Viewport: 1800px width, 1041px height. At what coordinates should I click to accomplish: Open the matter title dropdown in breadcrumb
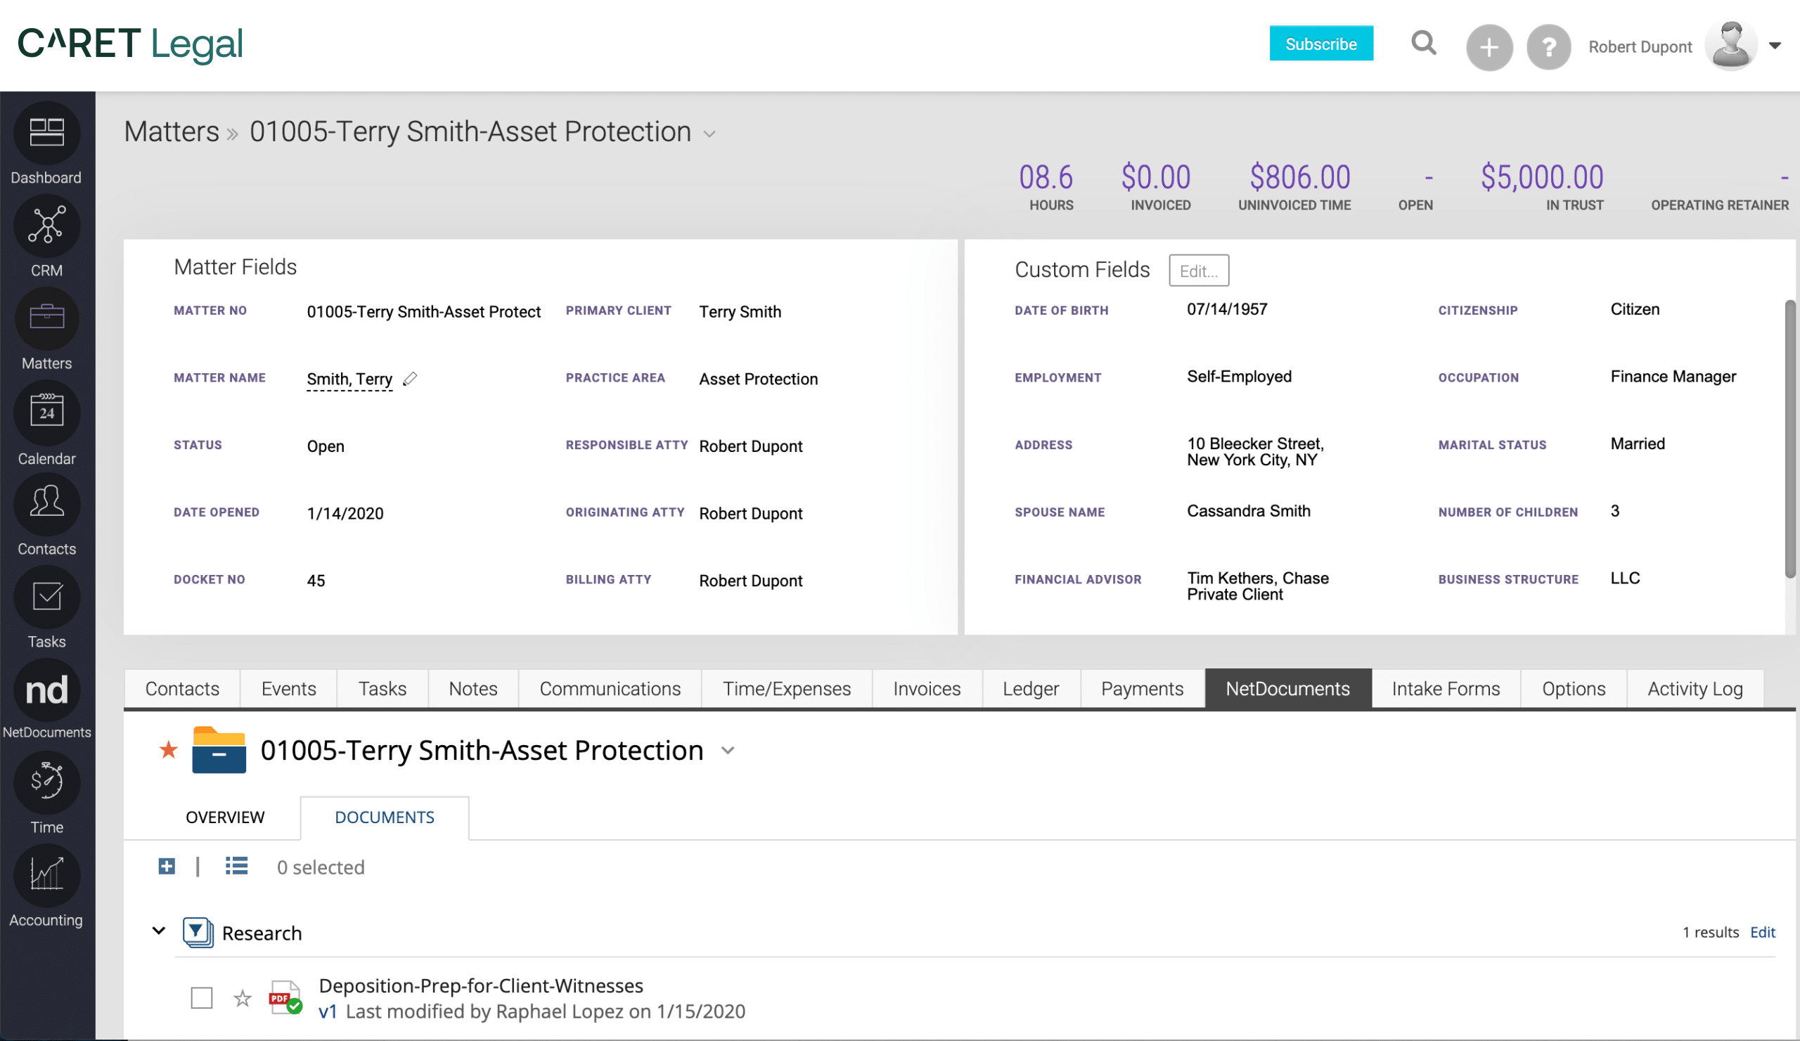pos(710,134)
